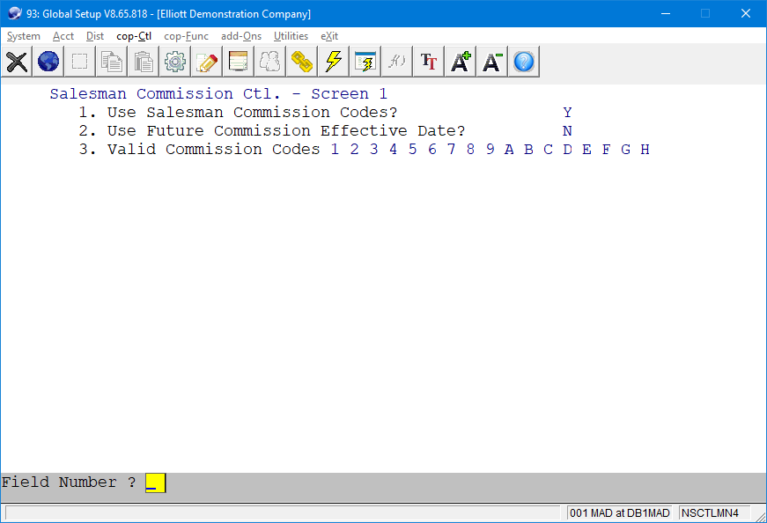
Task: Open help via blue question mark icon
Action: click(x=524, y=62)
